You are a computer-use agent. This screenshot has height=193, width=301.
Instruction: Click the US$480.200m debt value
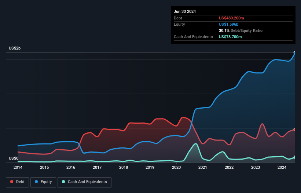[231, 18]
